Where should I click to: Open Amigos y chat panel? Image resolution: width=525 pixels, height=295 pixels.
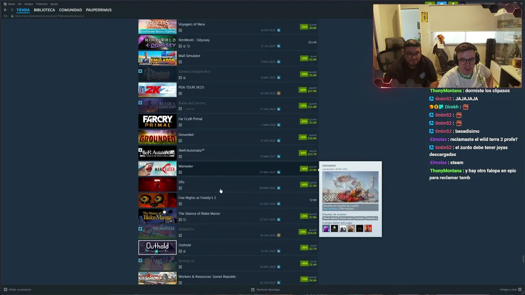coord(510,290)
